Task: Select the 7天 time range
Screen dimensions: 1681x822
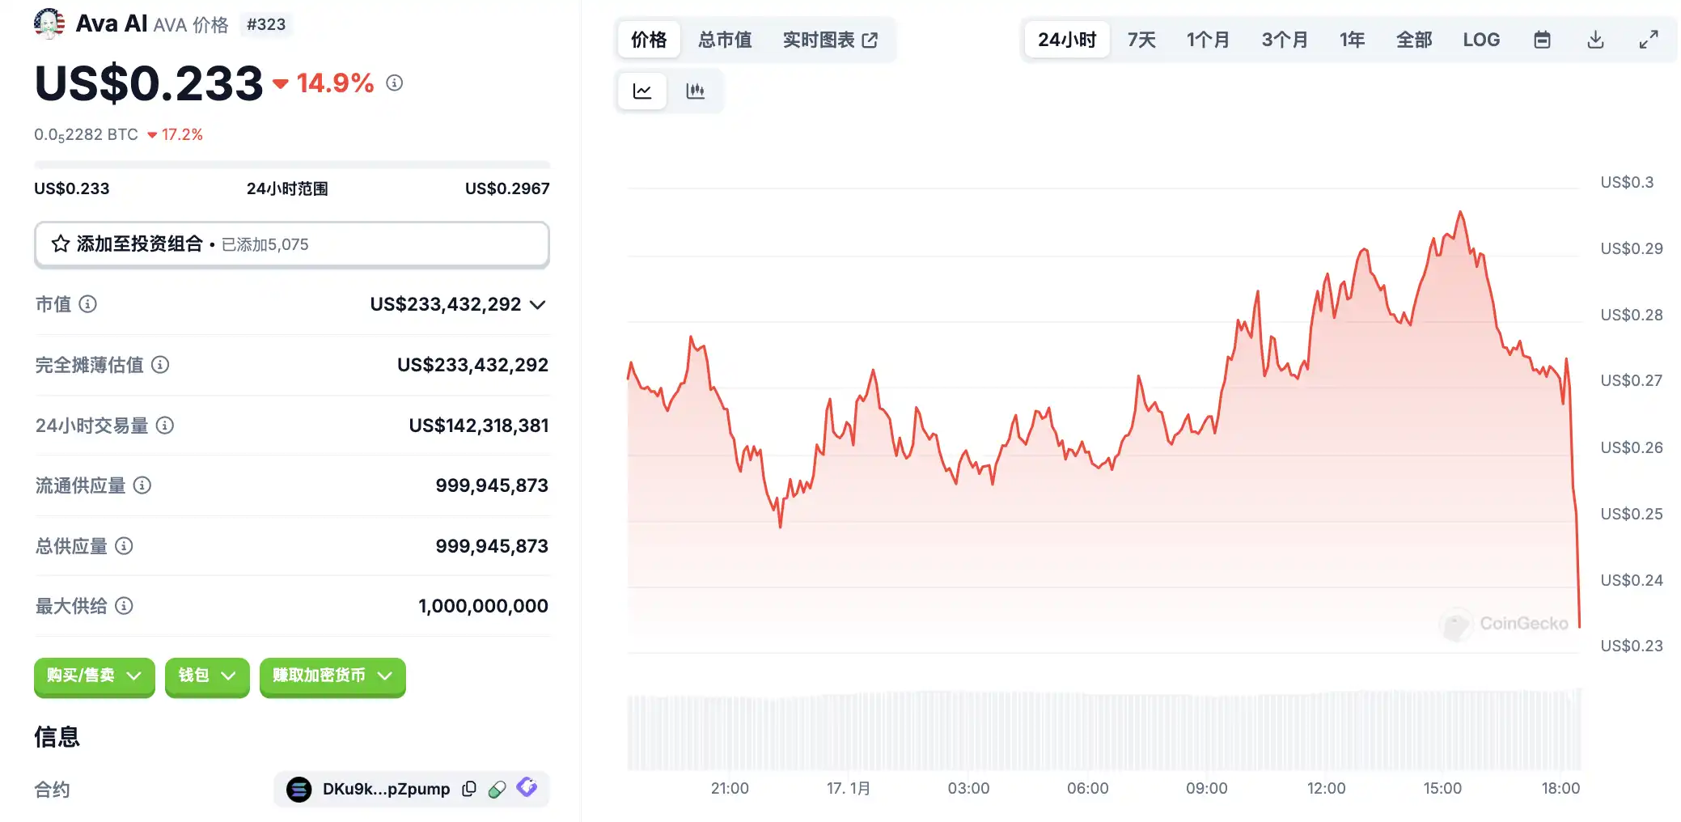Action: coord(1141,40)
